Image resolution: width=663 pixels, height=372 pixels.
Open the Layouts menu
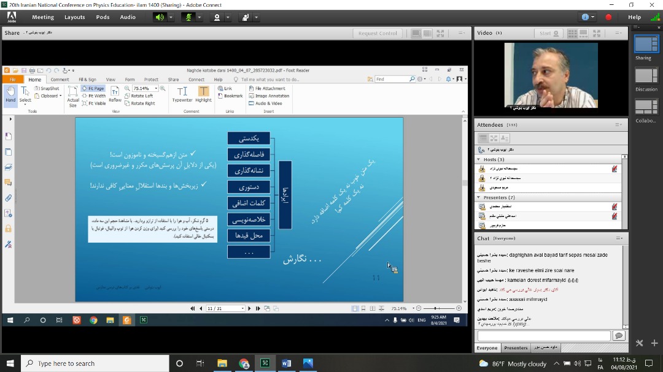tap(75, 17)
